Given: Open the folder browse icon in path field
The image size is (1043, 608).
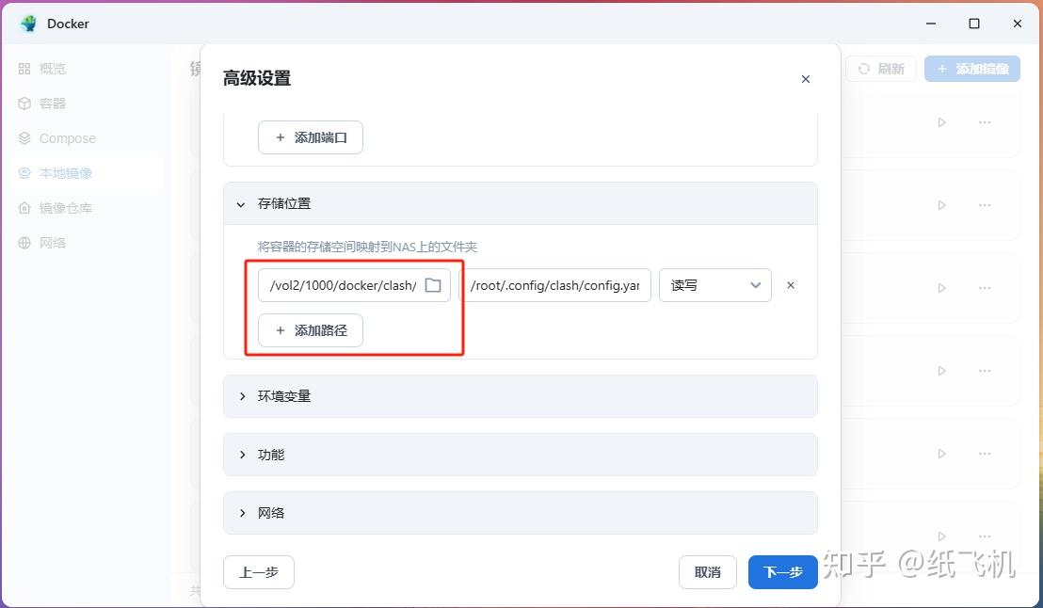Looking at the screenshot, I should [432, 284].
